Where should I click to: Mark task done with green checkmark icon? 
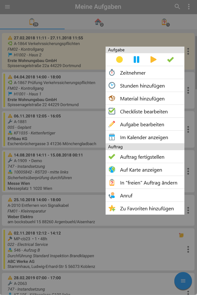pos(171,60)
